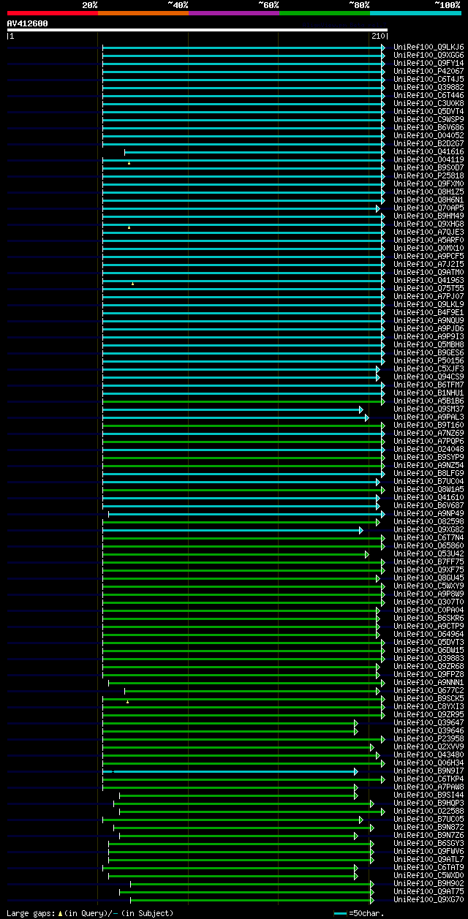Click the green ~80% legend segment
Image resolution: width=468 pixels, height=919 pixels.
coord(325,13)
